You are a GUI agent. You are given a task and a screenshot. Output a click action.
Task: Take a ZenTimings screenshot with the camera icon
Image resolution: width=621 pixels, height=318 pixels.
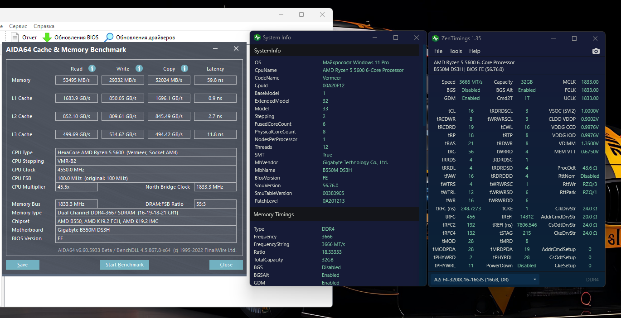point(596,51)
